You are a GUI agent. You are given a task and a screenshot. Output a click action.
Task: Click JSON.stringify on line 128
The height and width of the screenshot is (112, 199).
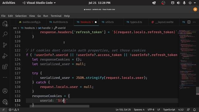(90, 78)
